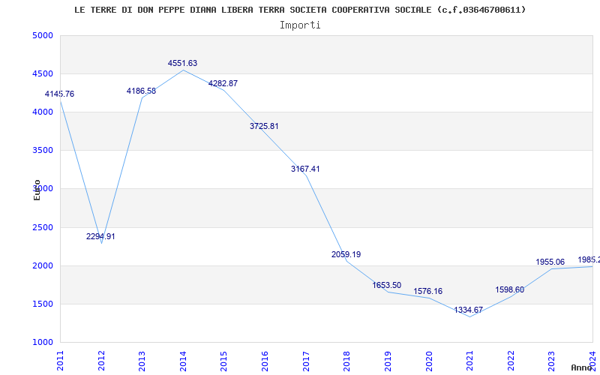600x375 pixels.
Task: Select the 2294.91 data label for 2012
Action: (100, 236)
